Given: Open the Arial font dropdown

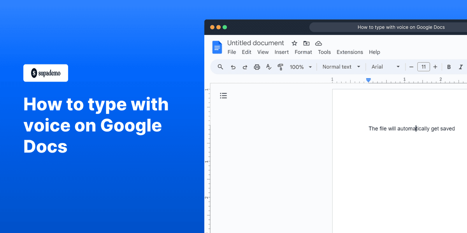Looking at the screenshot, I should point(385,67).
